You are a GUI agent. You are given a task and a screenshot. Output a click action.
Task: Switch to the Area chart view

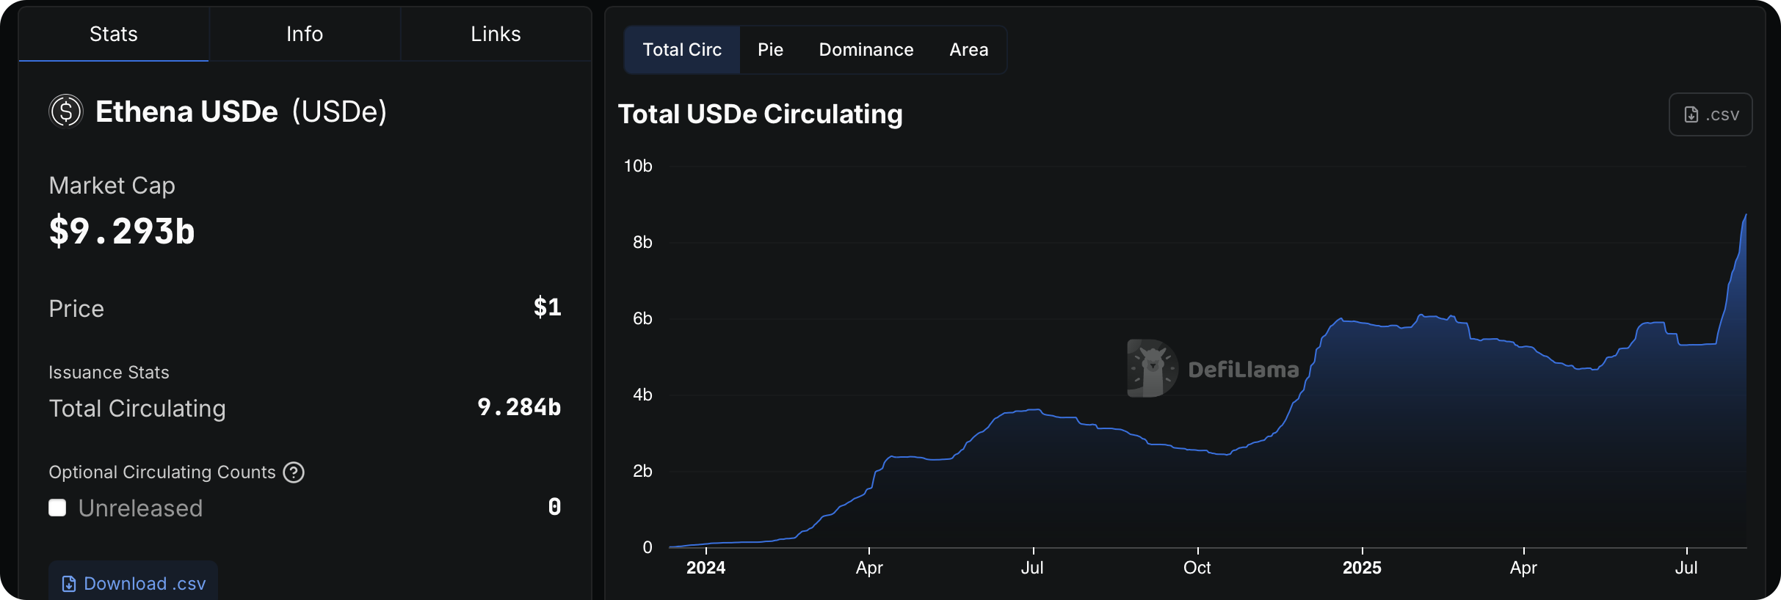coord(968,50)
